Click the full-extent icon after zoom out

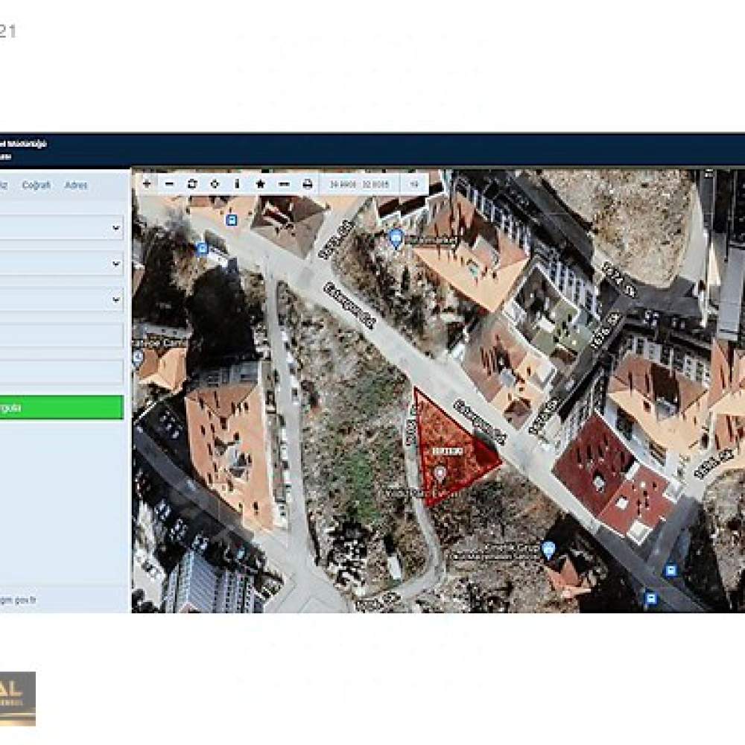(x=192, y=184)
